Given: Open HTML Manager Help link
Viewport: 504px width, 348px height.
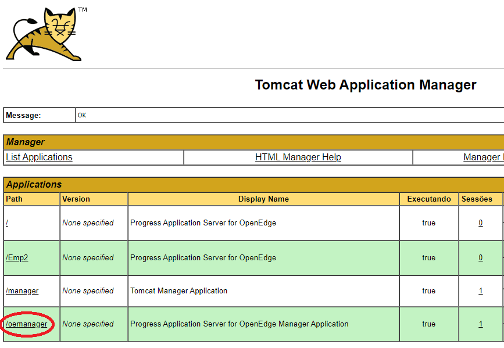Looking at the screenshot, I should (298, 157).
